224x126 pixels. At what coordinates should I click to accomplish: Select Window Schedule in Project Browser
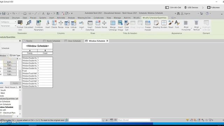tap(6, 107)
